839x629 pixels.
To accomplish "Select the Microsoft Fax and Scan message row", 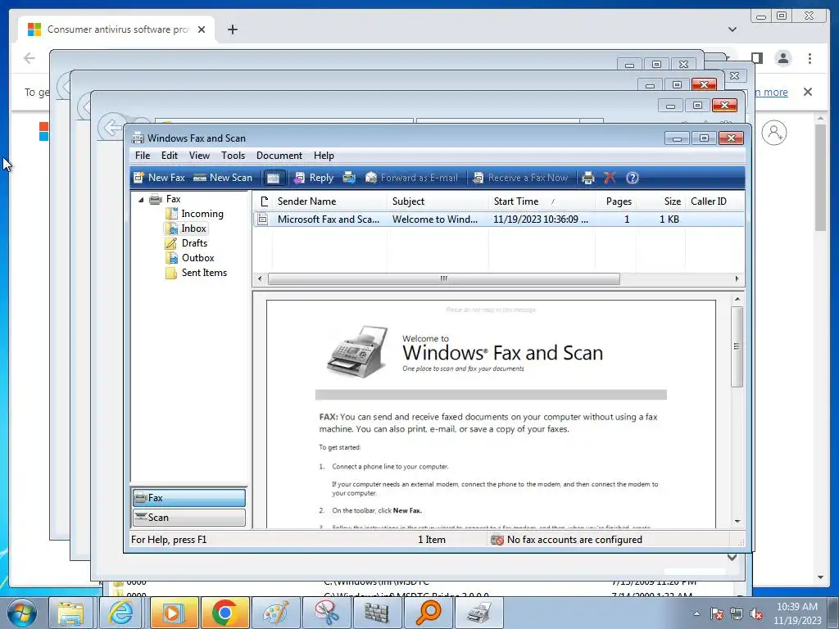I will (498, 219).
